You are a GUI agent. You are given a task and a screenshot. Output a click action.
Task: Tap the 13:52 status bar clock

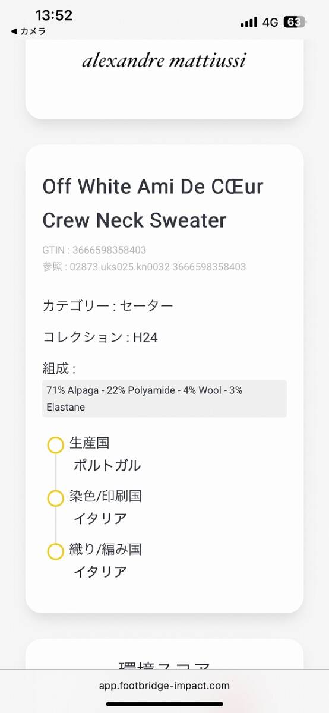point(53,15)
